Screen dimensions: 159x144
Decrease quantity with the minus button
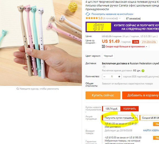pyautogui.click(x=104, y=77)
